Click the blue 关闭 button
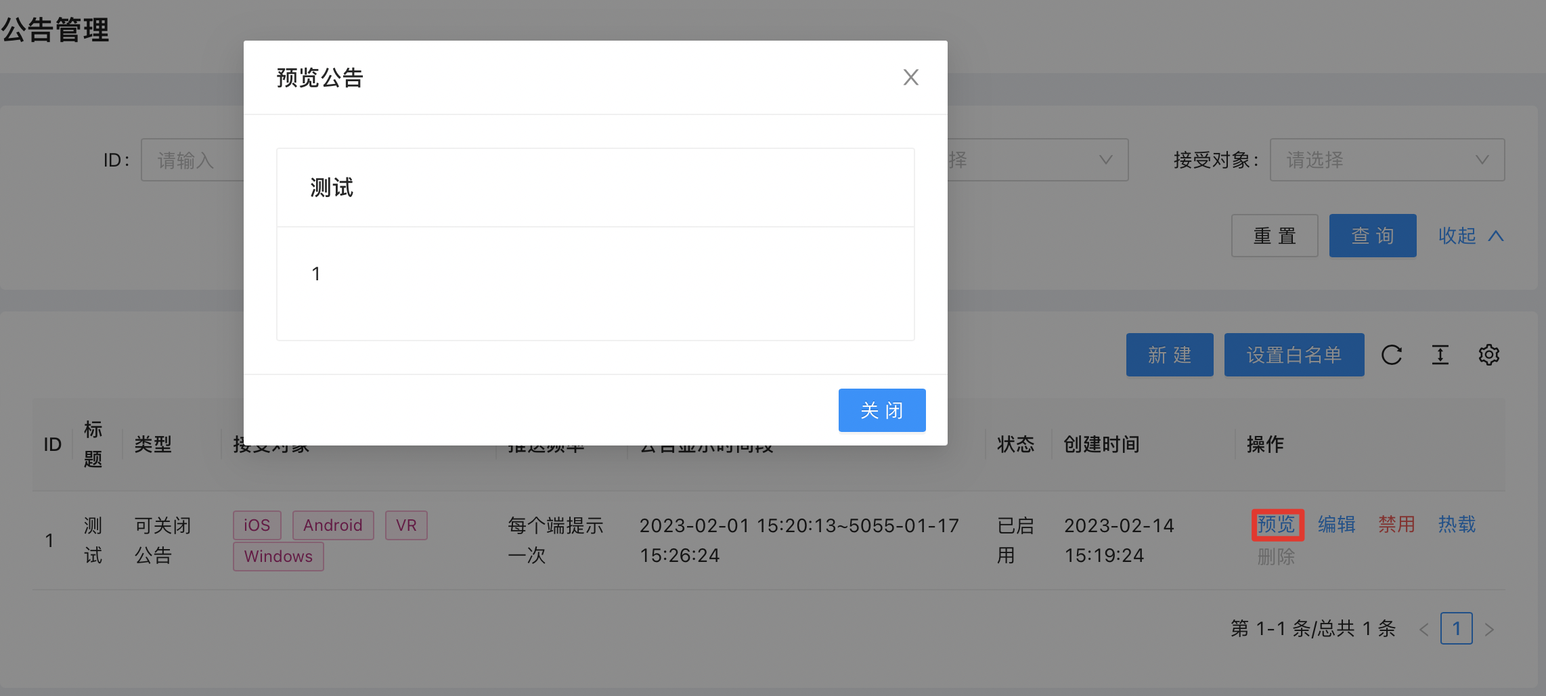The height and width of the screenshot is (696, 1546). 881,410
